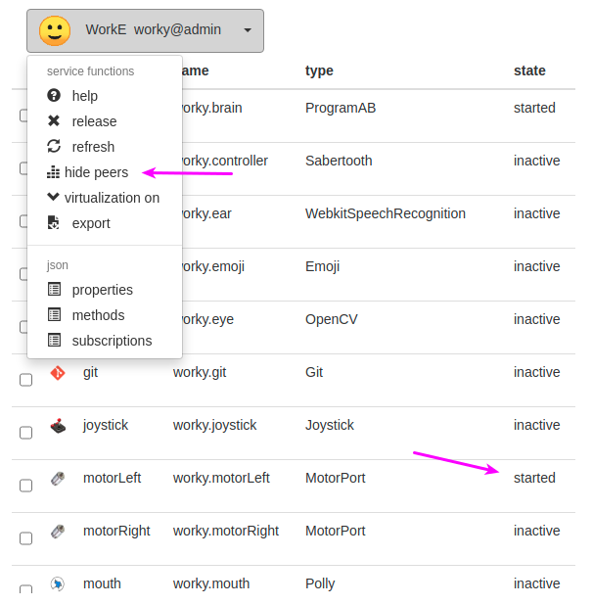The width and height of the screenshot is (593, 605).
Task: Click the 'ProgramAB' type cell
Action: click(x=341, y=108)
